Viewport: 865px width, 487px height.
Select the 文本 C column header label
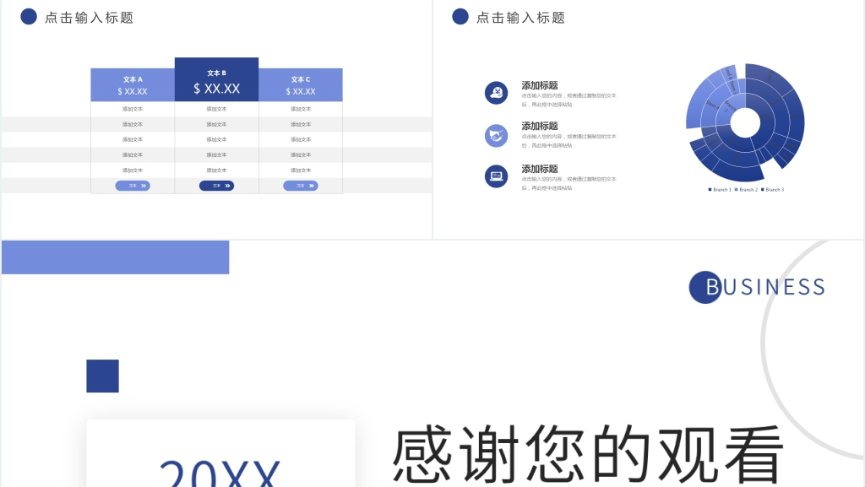coord(301,79)
